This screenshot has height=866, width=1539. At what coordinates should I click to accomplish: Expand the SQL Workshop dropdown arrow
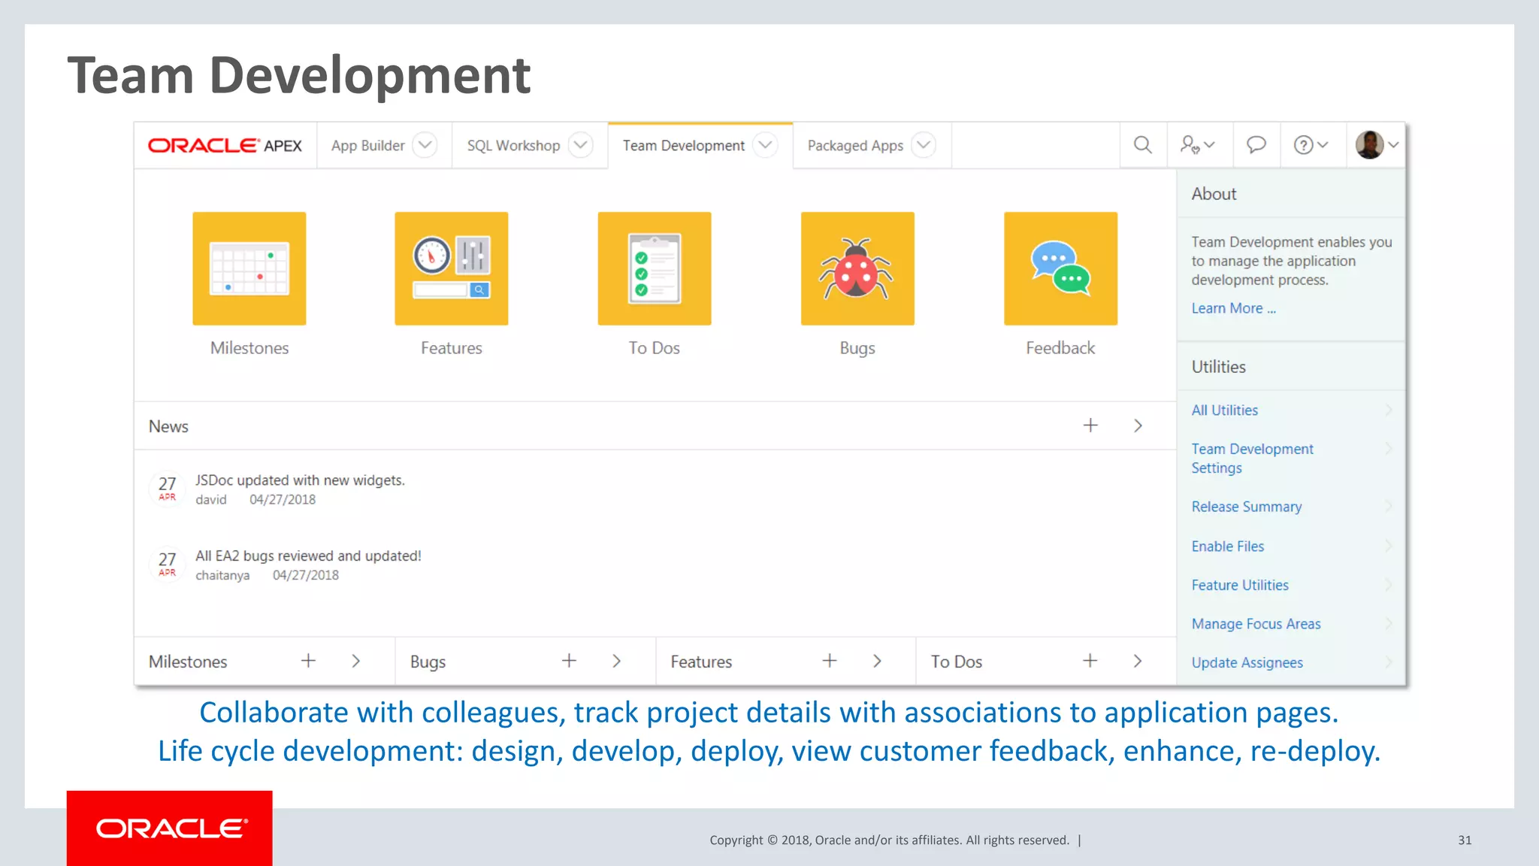[580, 145]
